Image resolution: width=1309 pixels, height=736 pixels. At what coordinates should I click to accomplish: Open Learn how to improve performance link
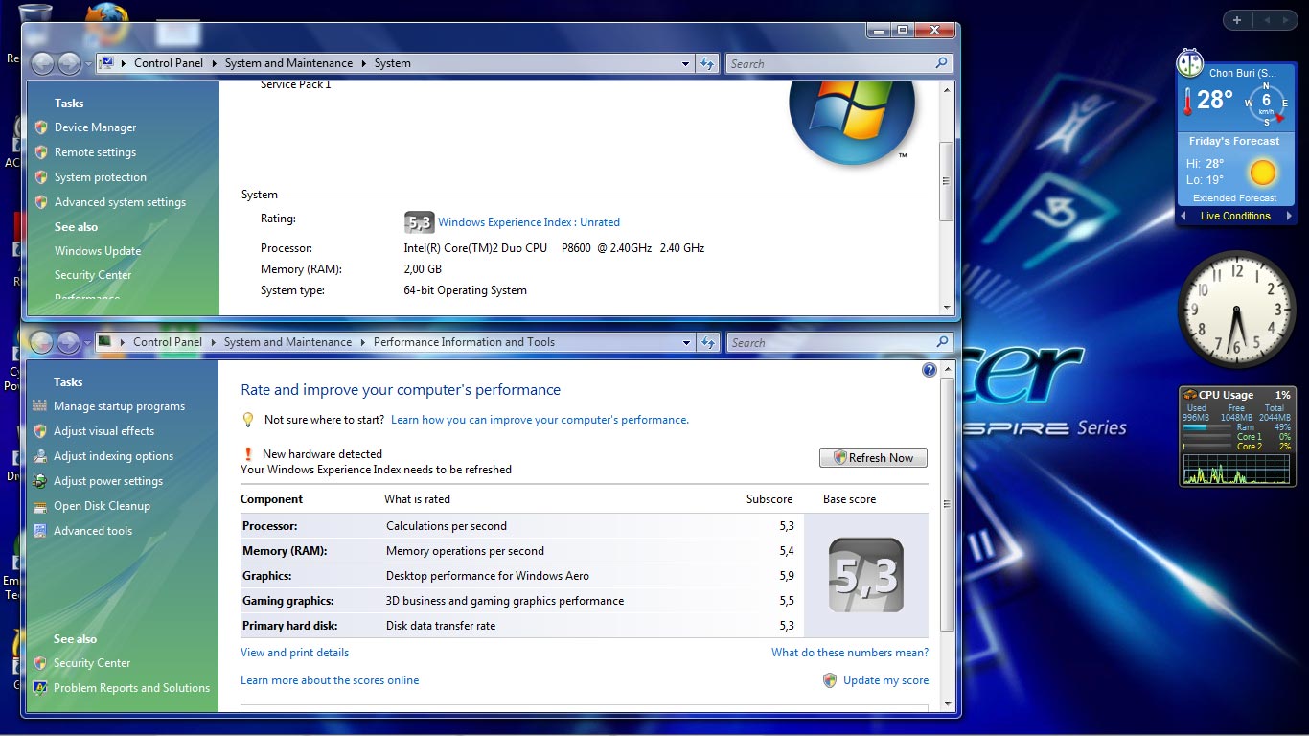(540, 420)
